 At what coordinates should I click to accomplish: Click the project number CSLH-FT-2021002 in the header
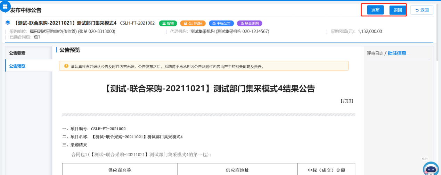click(x=137, y=23)
